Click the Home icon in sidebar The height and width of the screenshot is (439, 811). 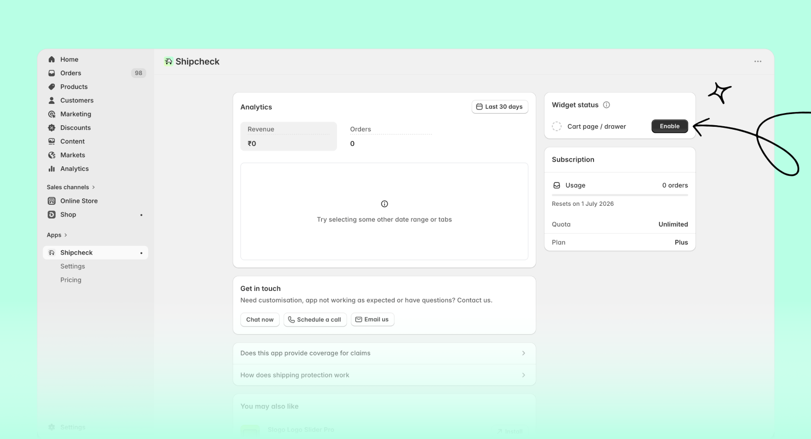click(x=52, y=59)
